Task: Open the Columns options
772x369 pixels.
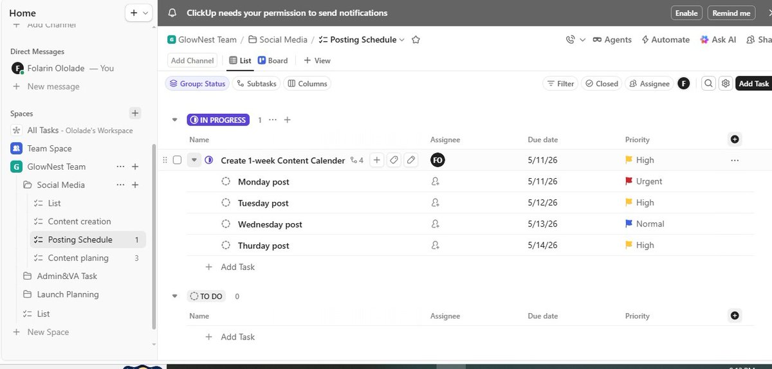Action: click(x=307, y=84)
